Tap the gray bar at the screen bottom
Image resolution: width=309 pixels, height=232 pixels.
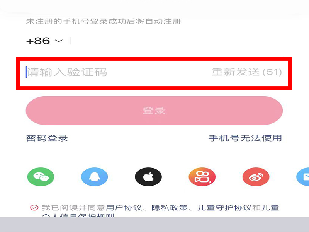pyautogui.click(x=154, y=225)
